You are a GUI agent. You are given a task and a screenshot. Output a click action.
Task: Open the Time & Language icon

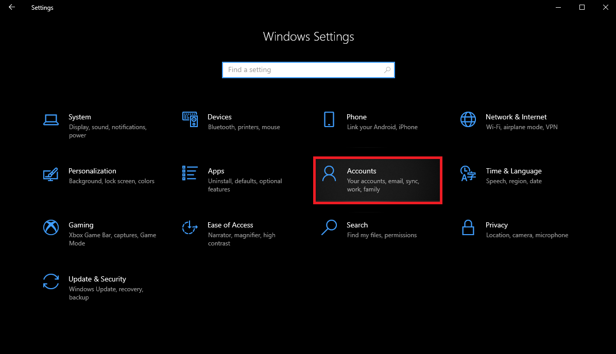[468, 173]
